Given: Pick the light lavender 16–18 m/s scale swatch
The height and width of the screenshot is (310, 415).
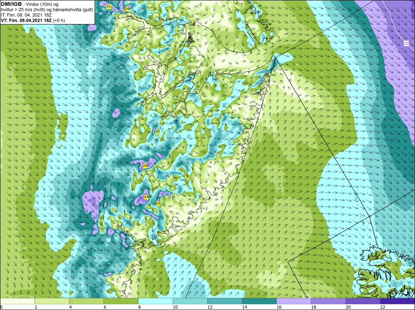Looking at the screenshot, I should coord(294,301).
